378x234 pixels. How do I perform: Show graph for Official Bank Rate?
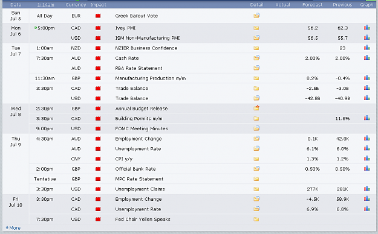pos(367,168)
